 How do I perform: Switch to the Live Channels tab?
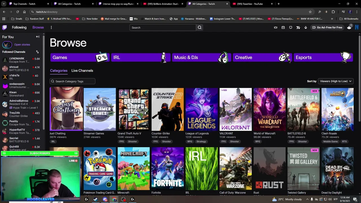pyautogui.click(x=82, y=70)
